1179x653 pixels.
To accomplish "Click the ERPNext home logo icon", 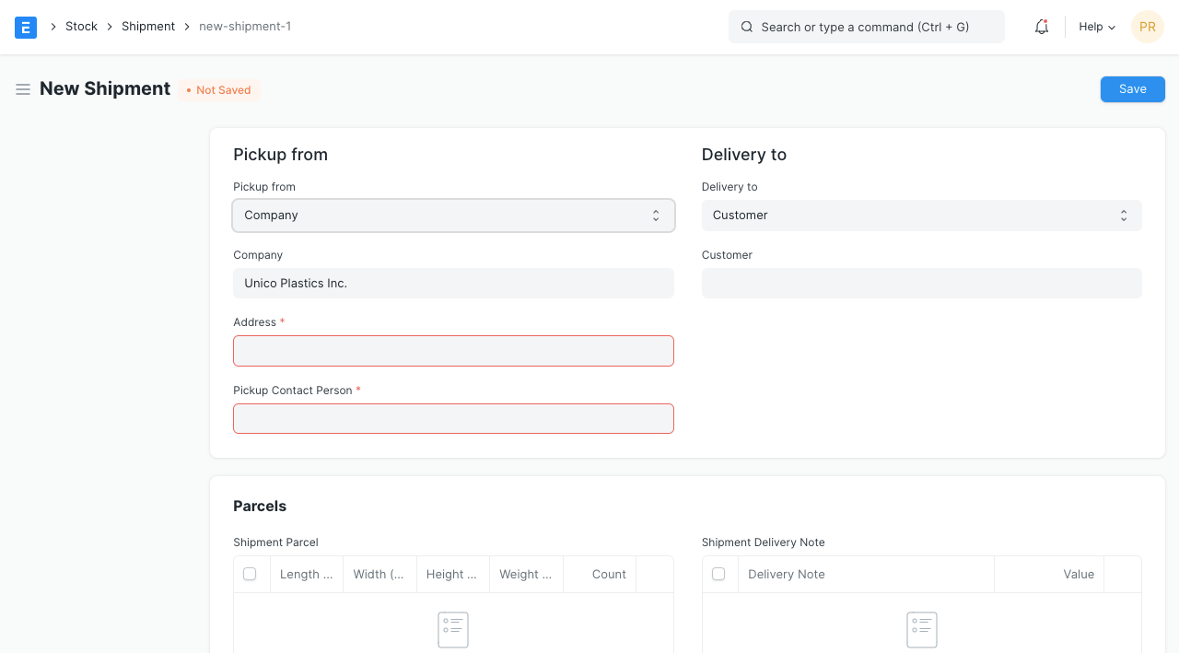I will [x=26, y=27].
